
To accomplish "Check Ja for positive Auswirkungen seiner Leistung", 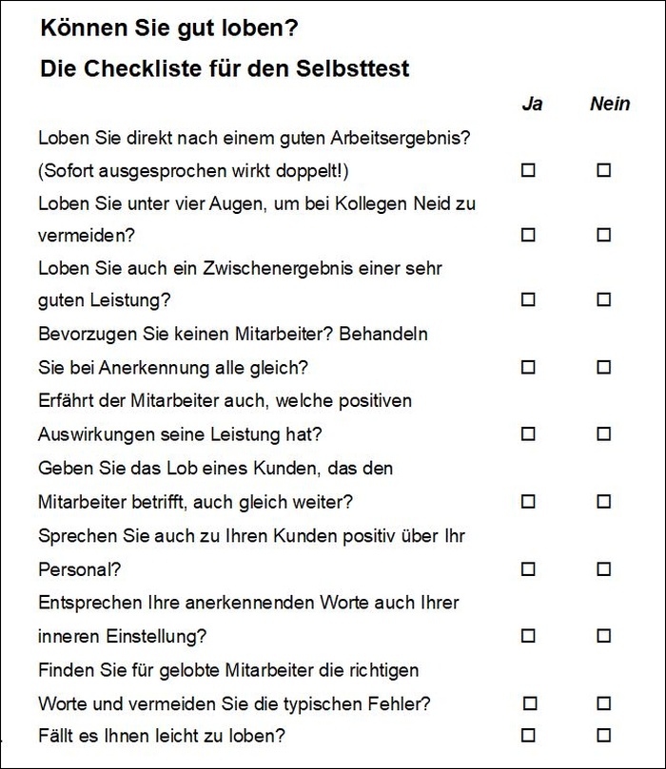I will pyautogui.click(x=528, y=434).
